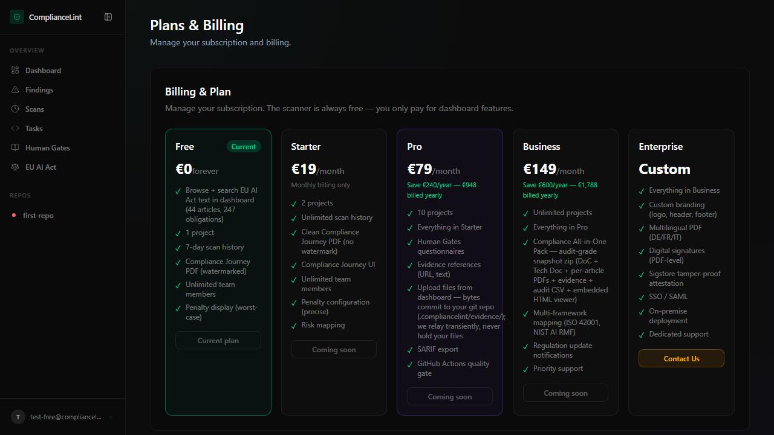Go to the Human Gates page

click(47, 148)
